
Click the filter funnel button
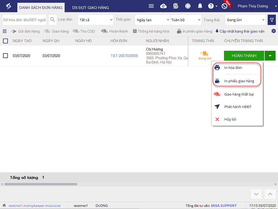pos(271,20)
